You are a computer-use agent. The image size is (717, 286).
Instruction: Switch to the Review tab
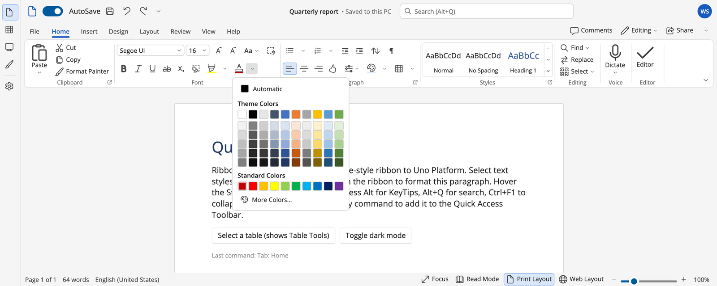[x=181, y=31]
